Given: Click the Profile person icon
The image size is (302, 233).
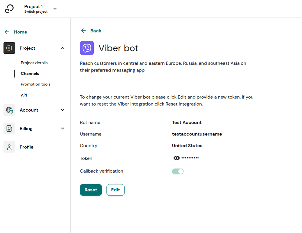Looking at the screenshot, I should (9, 147).
